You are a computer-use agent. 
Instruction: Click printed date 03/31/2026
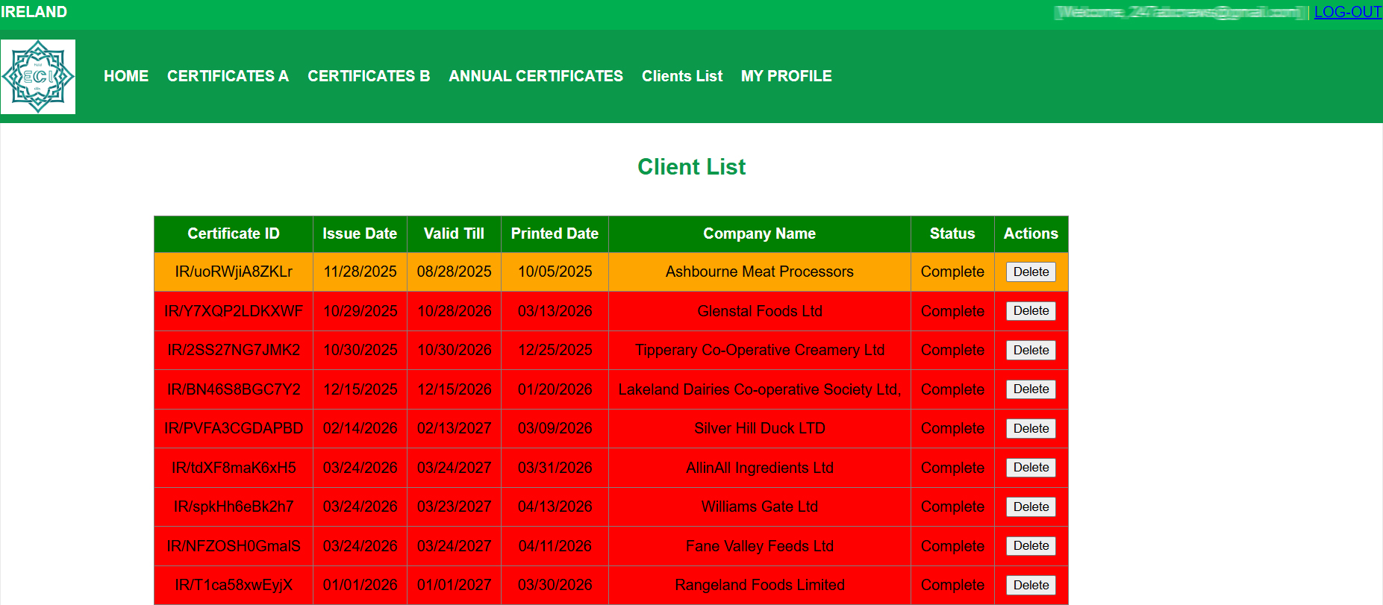pos(555,468)
